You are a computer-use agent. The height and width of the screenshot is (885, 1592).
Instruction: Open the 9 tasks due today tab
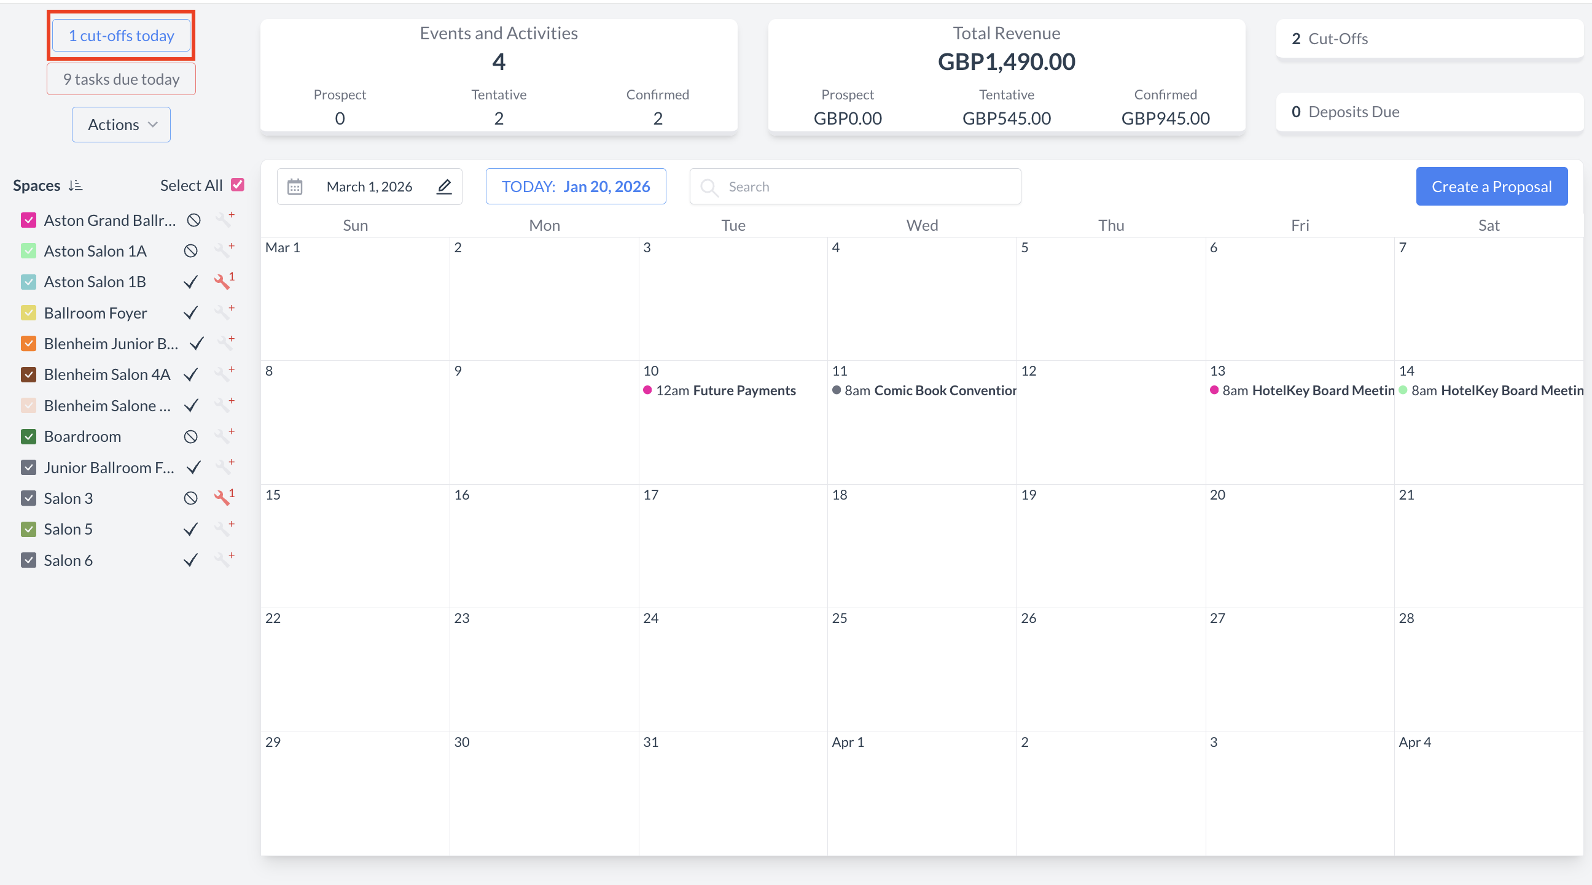pyautogui.click(x=121, y=79)
